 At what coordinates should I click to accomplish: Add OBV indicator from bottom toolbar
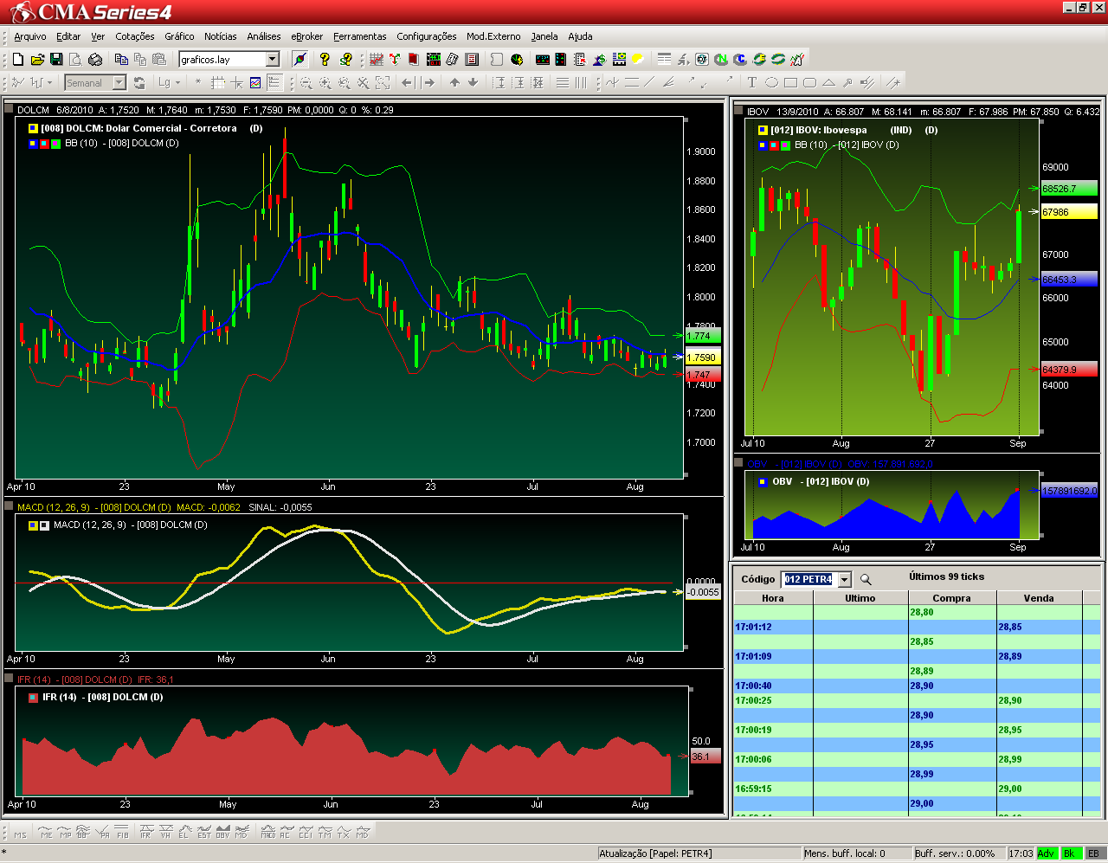tap(222, 834)
